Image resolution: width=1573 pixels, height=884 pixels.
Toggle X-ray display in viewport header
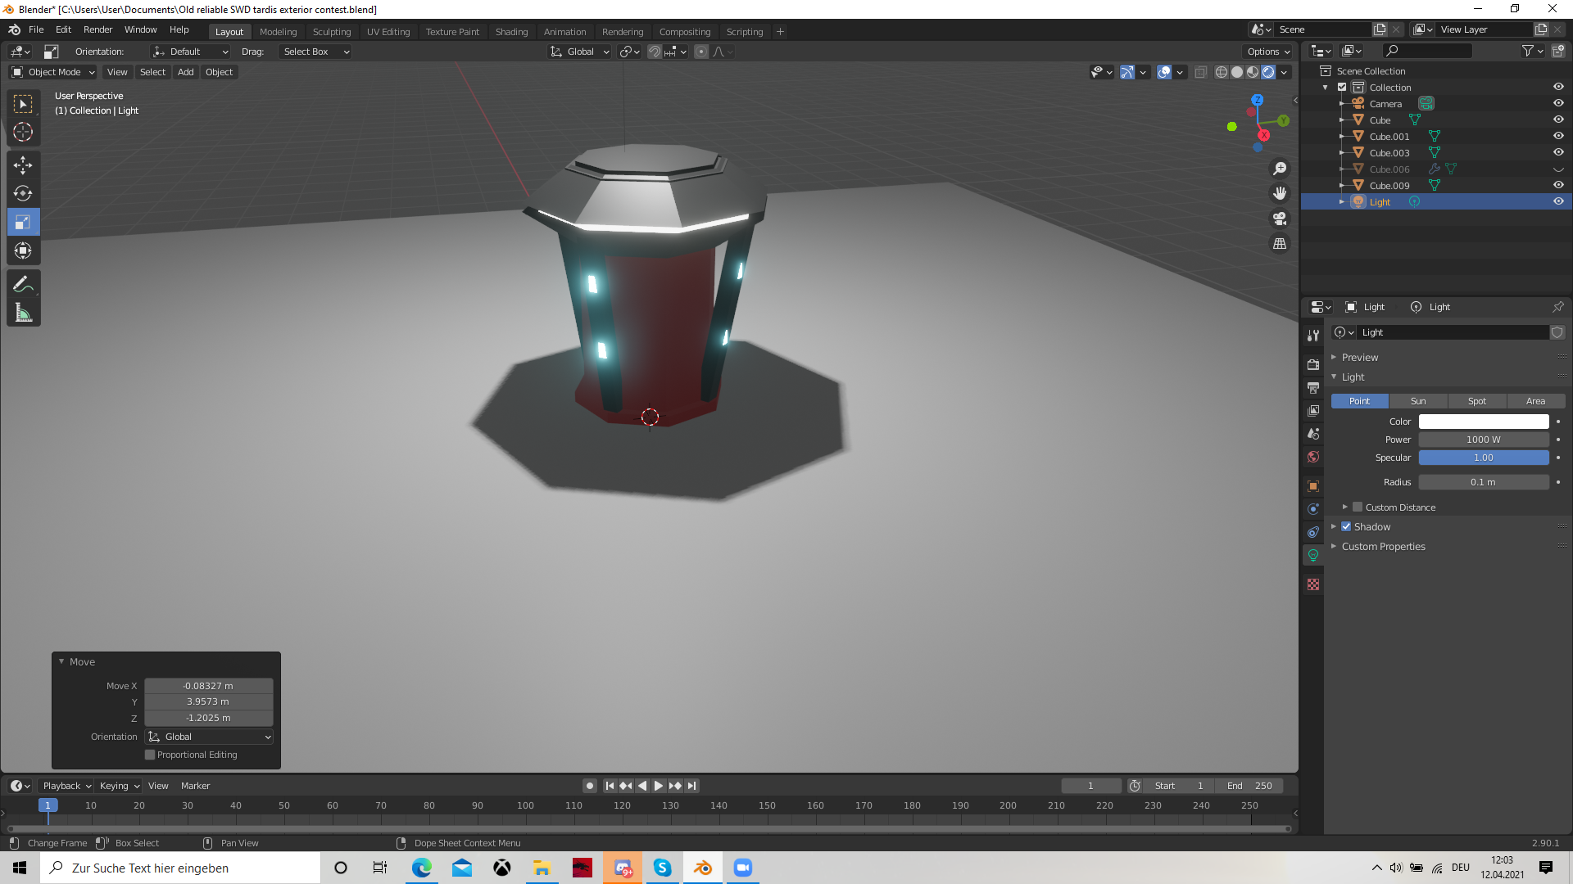click(1200, 72)
